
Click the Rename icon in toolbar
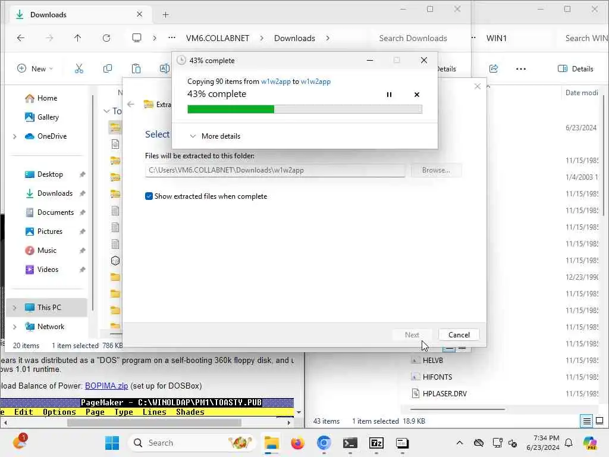165,69
